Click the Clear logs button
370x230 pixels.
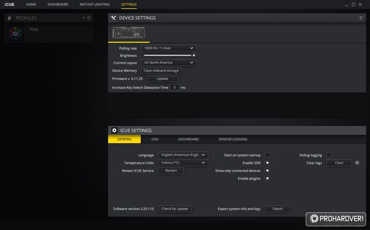pyautogui.click(x=339, y=162)
